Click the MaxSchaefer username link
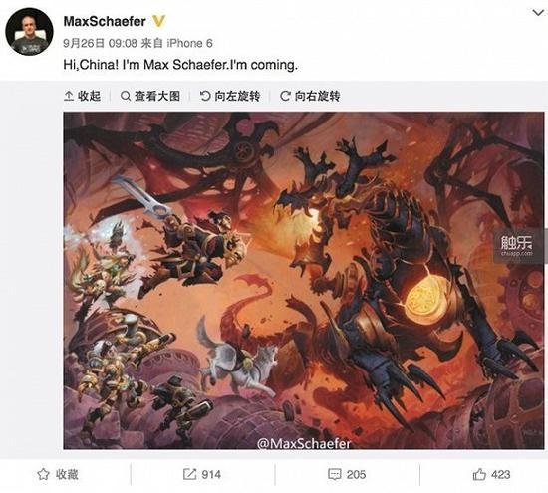This screenshot has width=548, height=493. (105, 21)
